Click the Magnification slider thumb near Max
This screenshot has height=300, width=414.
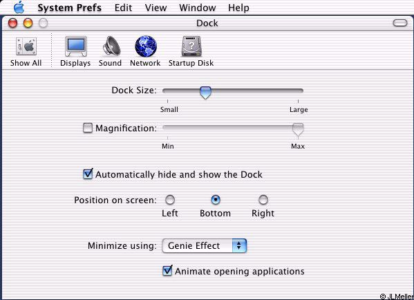[x=298, y=129]
